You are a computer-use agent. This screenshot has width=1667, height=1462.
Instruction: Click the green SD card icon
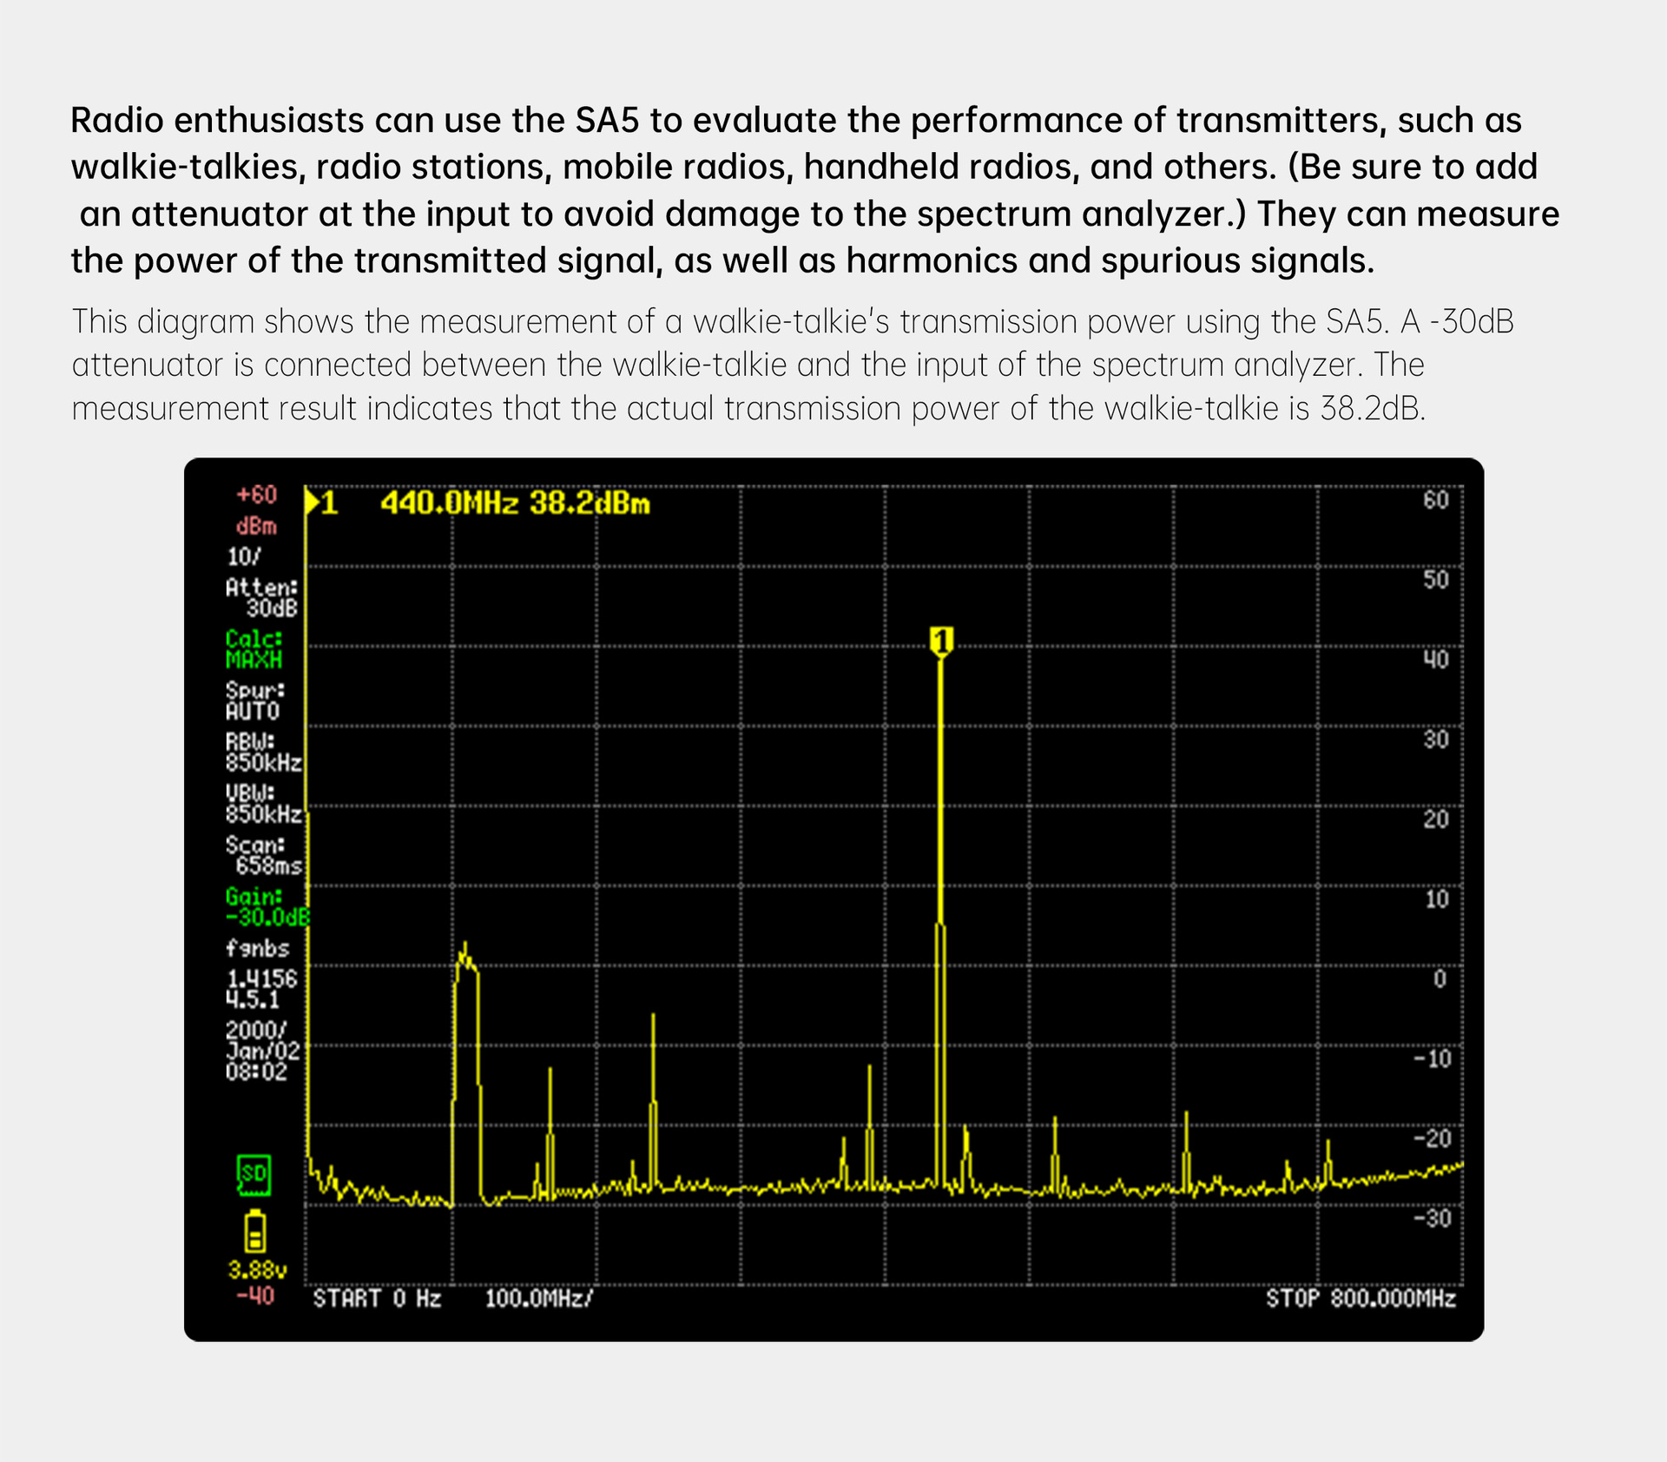pyautogui.click(x=254, y=1175)
